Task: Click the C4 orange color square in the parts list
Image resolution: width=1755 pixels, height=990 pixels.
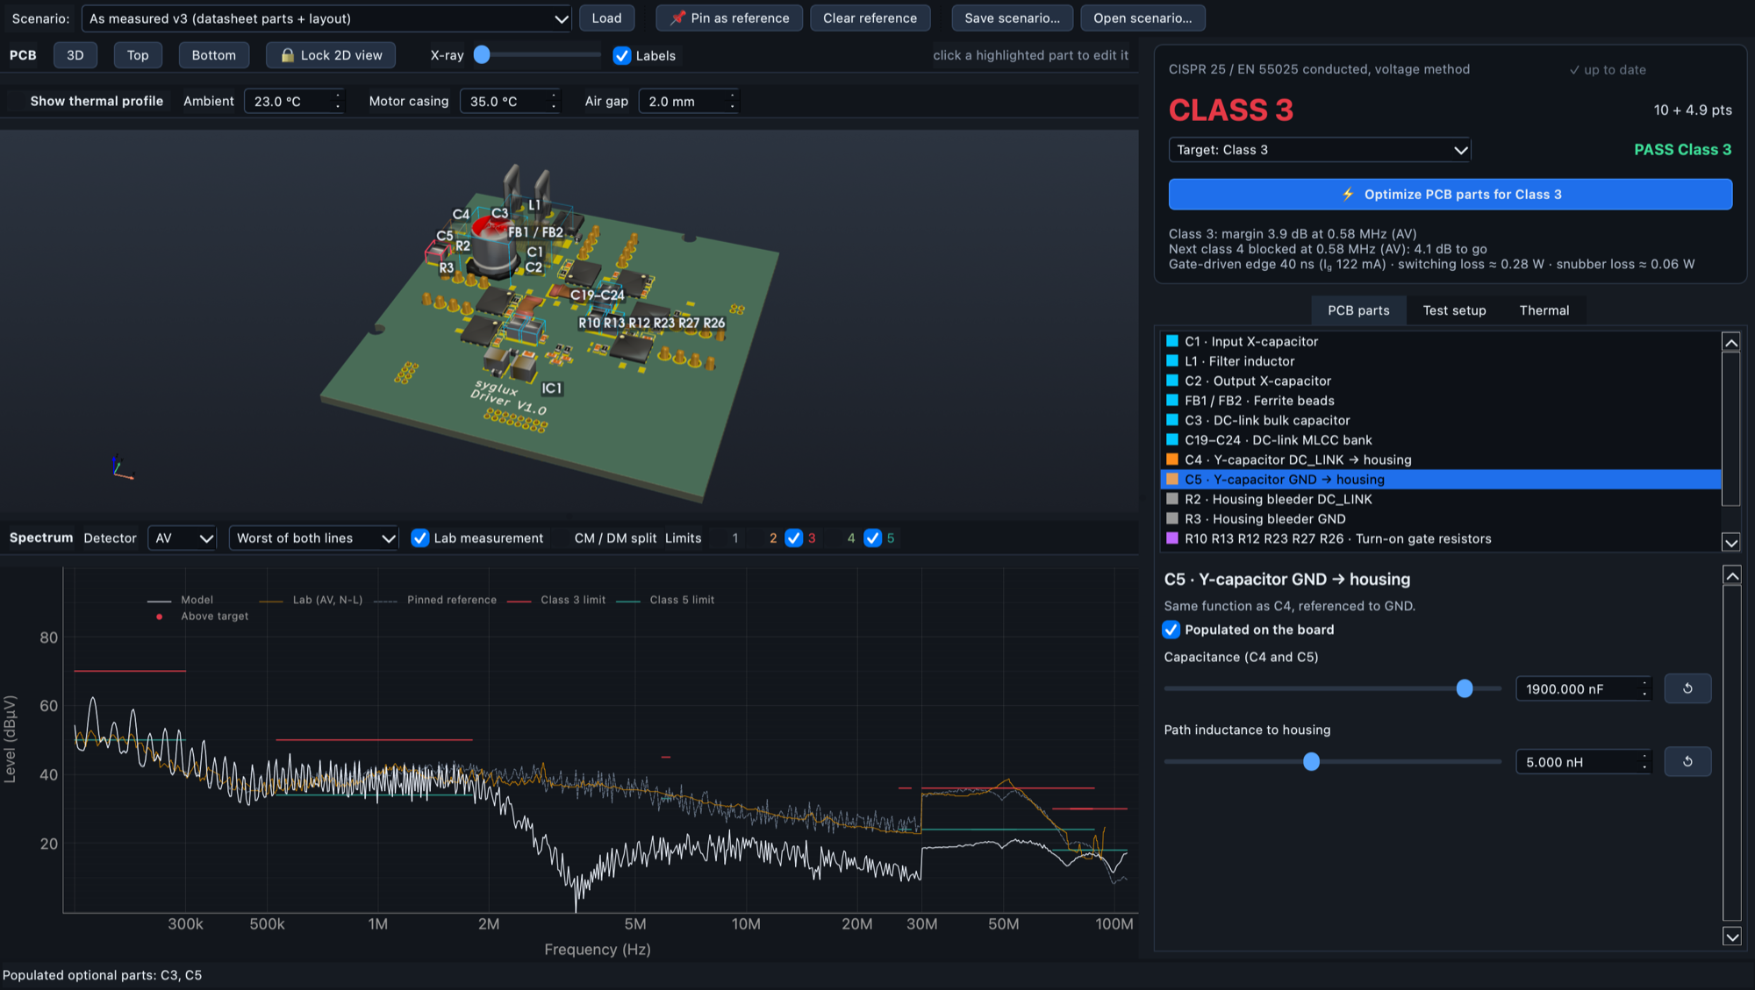Action: 1171,459
